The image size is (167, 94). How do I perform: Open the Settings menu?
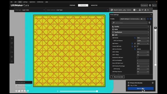[x=25, y=2]
